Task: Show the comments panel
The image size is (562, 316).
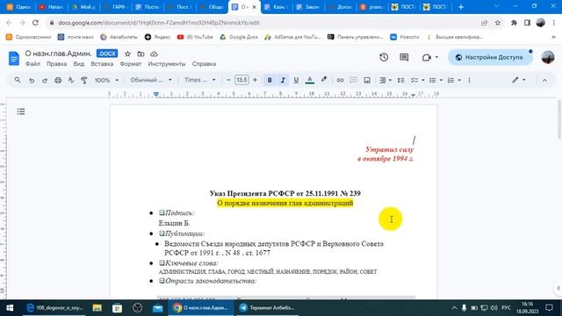Action: [x=404, y=57]
